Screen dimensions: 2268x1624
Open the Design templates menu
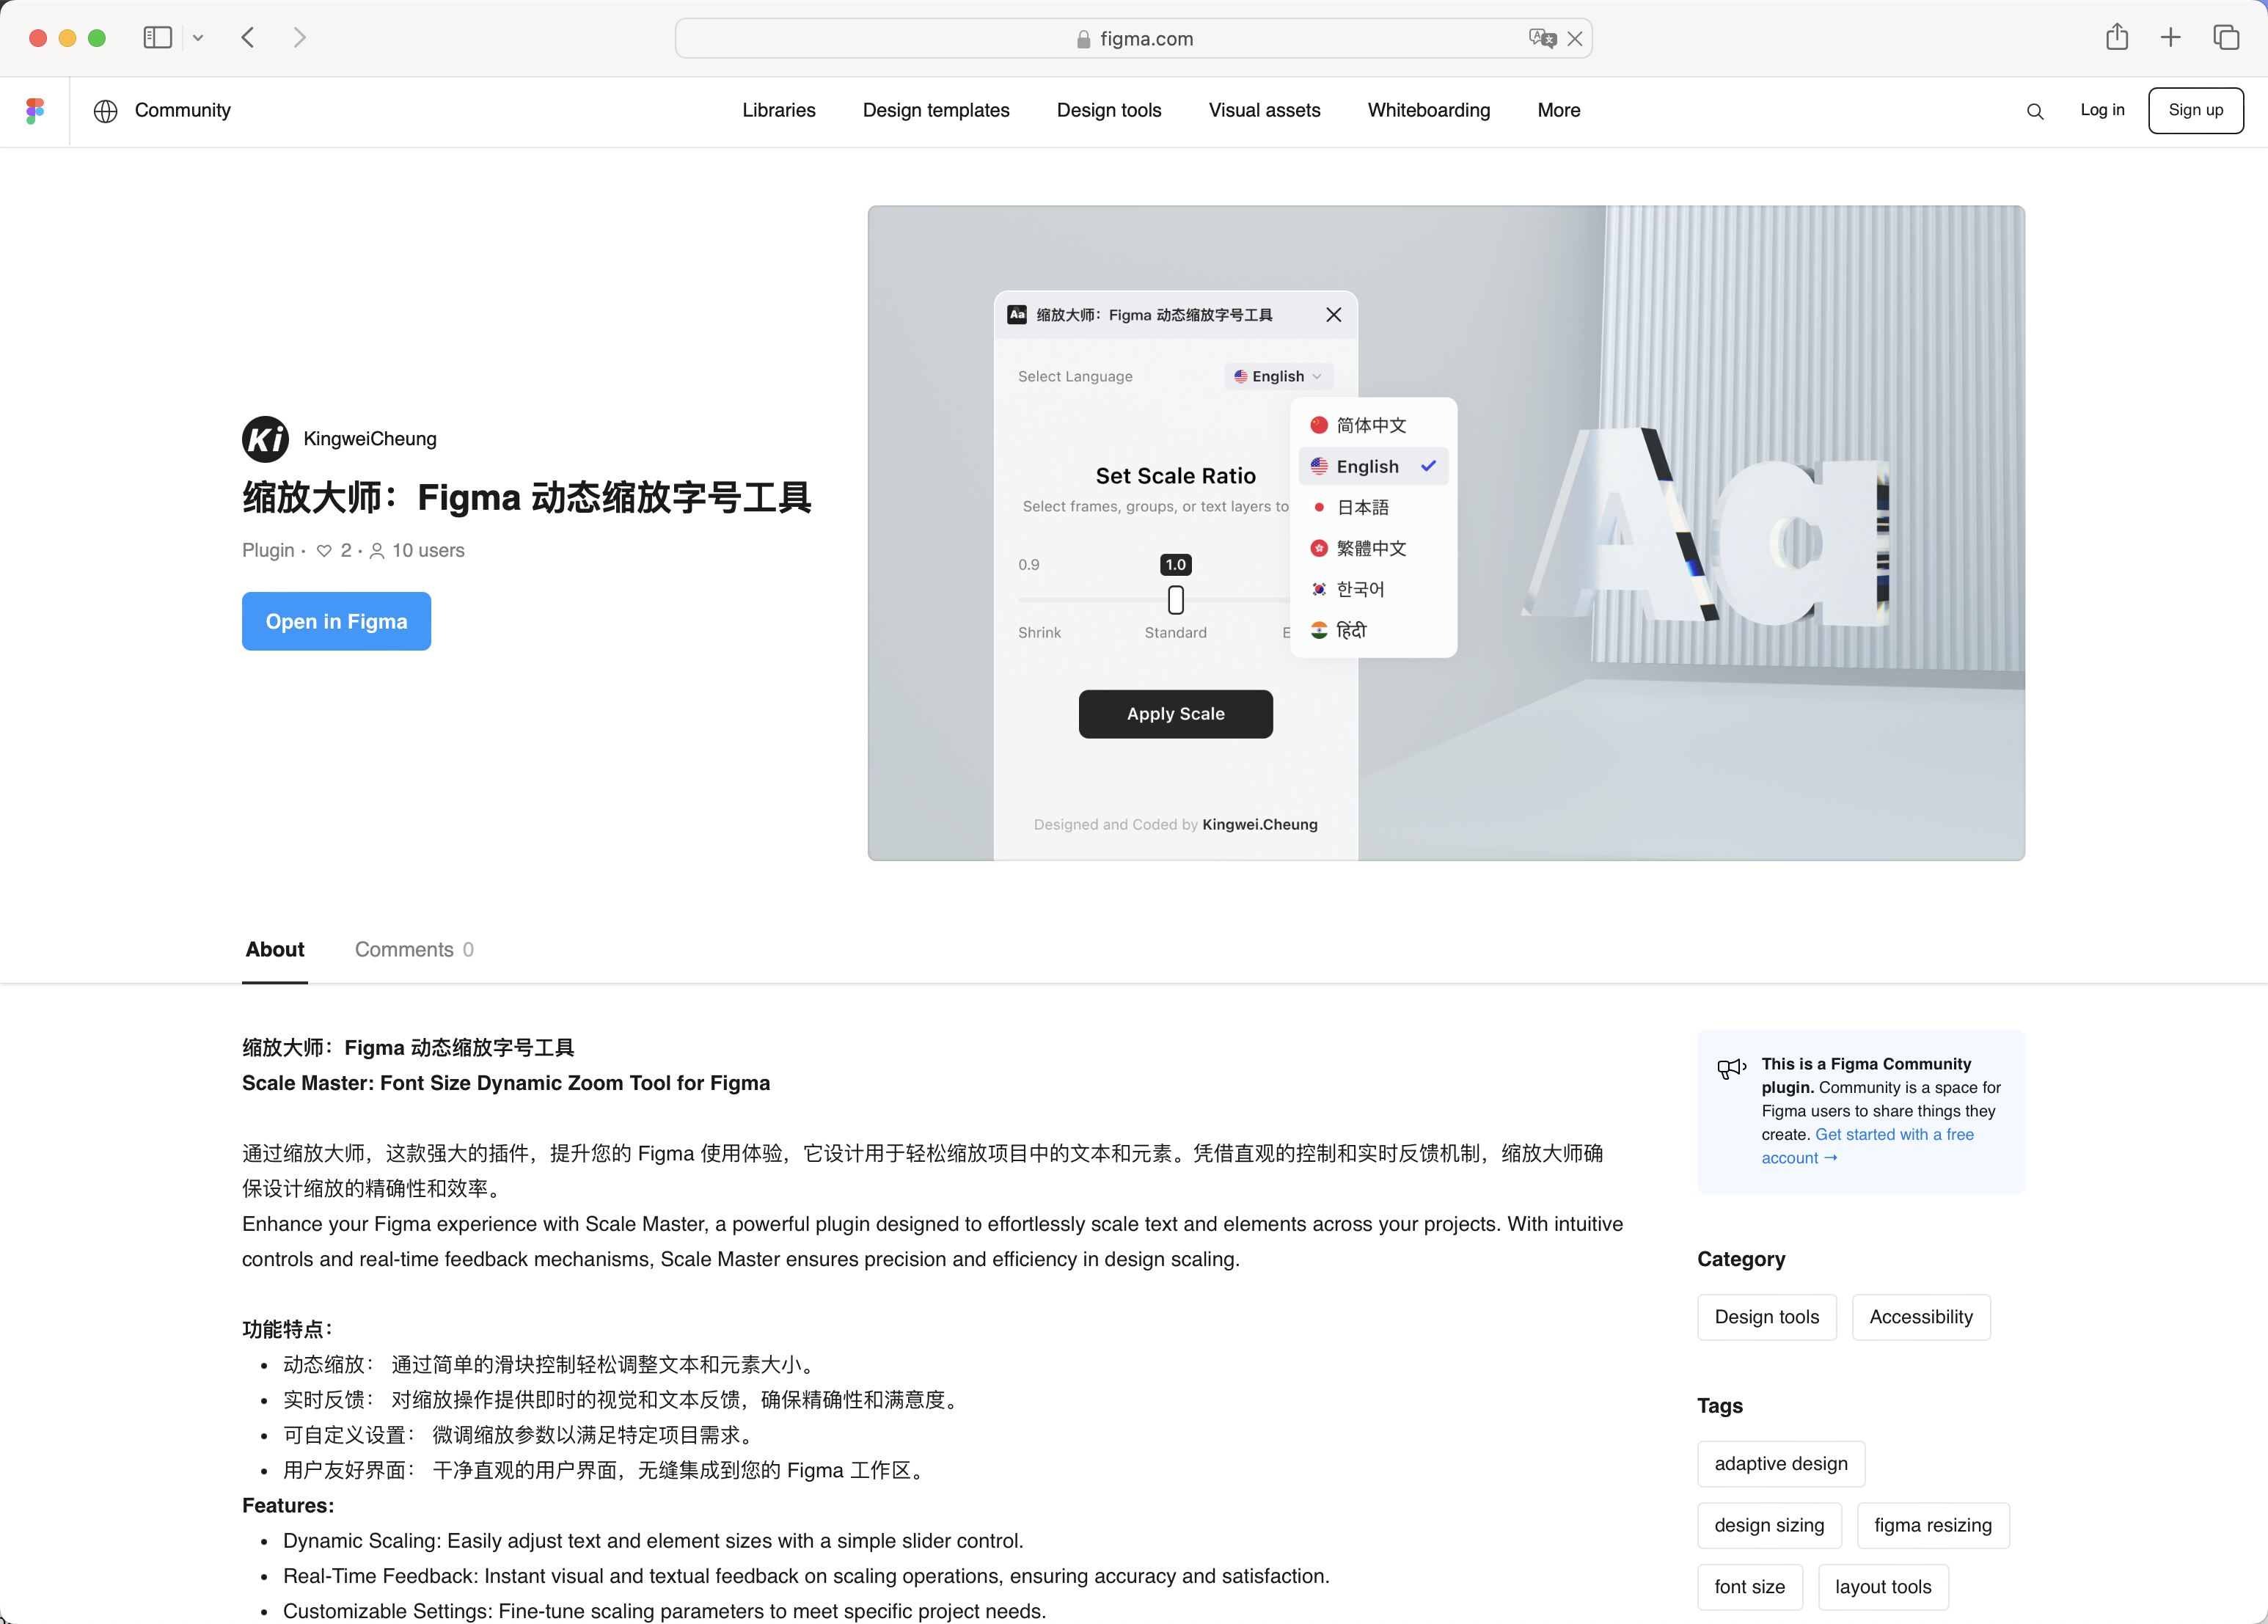point(936,111)
